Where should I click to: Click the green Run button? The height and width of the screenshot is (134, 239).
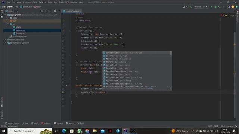tap(211, 7)
